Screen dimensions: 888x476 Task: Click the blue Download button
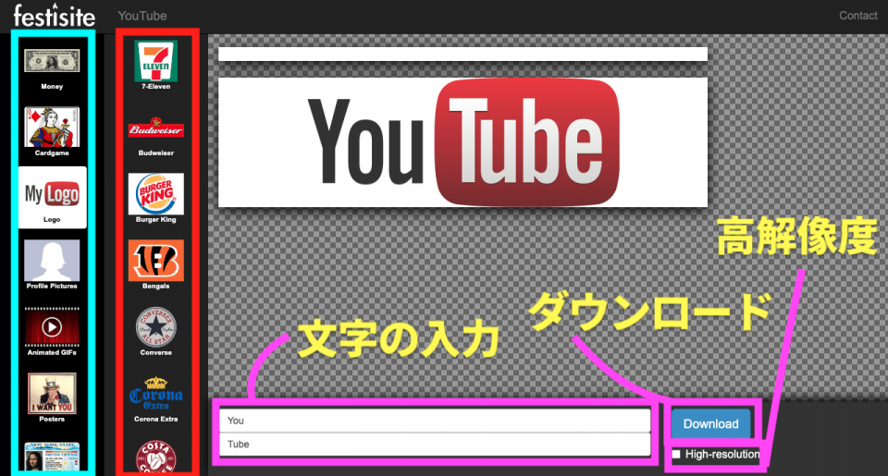tap(710, 424)
